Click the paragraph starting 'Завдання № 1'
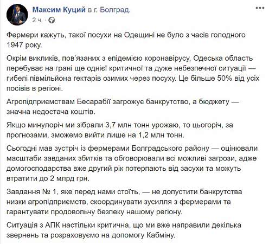The width and height of the screenshot is (269, 244). pos(124,202)
